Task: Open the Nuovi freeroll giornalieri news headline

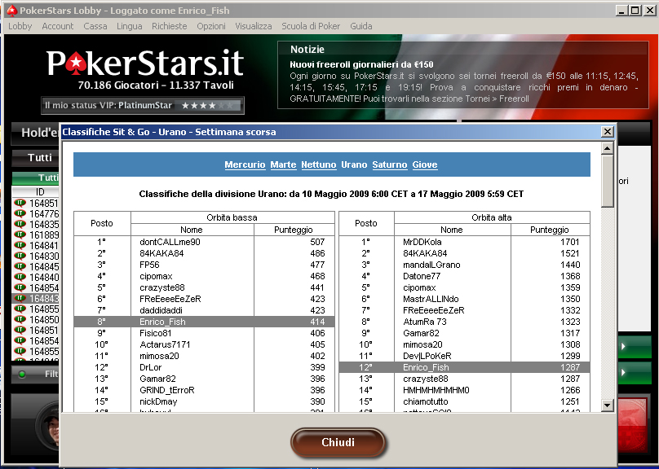Action: 361,64
